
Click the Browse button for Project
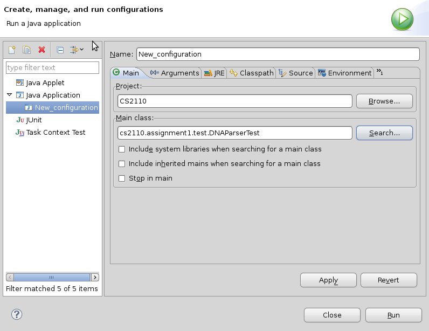[384, 101]
